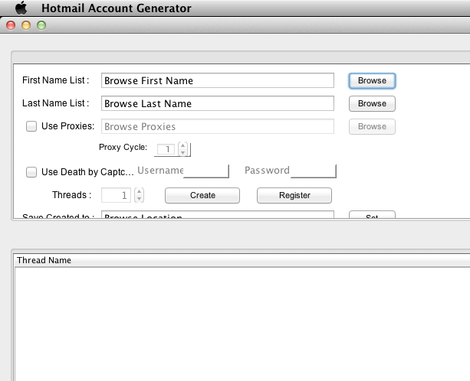The image size is (470, 381).
Task: Click the Browse Proxies text field
Action: pyautogui.click(x=218, y=126)
